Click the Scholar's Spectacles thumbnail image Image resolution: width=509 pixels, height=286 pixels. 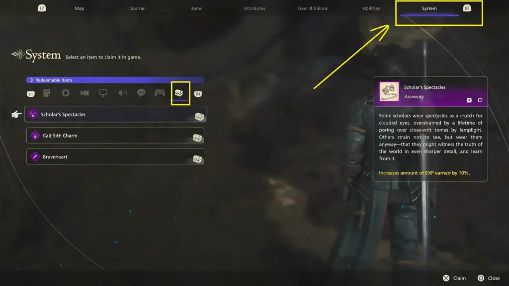pos(389,91)
